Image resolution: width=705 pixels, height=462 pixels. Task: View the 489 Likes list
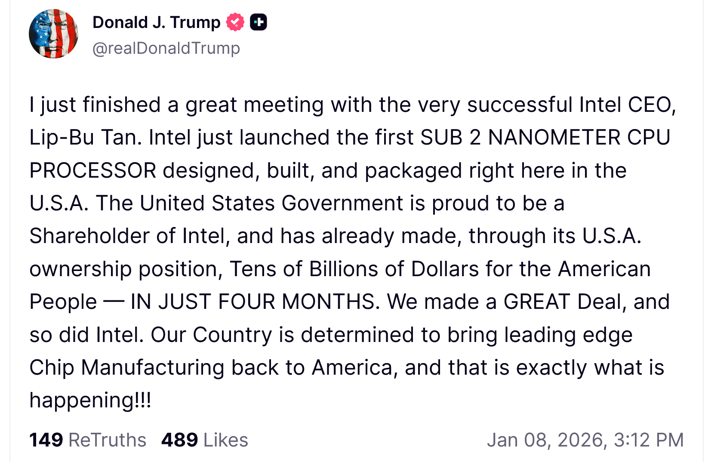click(205, 440)
